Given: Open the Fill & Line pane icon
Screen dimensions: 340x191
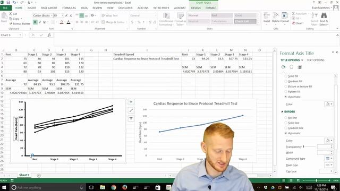Looking at the screenshot, I should pos(283,67).
